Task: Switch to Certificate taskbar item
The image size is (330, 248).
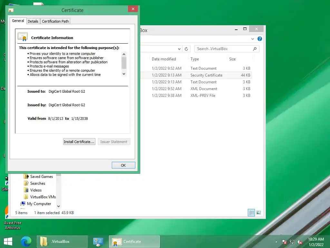Action: click(x=134, y=242)
